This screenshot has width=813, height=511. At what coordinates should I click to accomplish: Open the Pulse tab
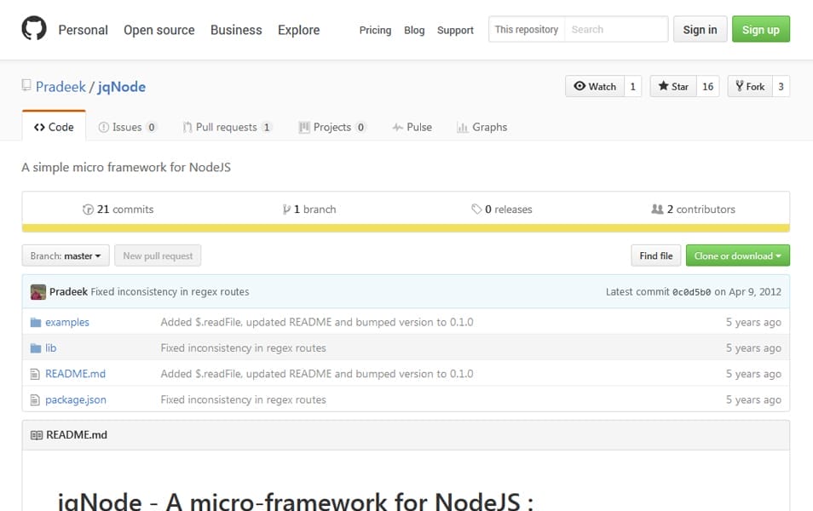[x=412, y=126]
